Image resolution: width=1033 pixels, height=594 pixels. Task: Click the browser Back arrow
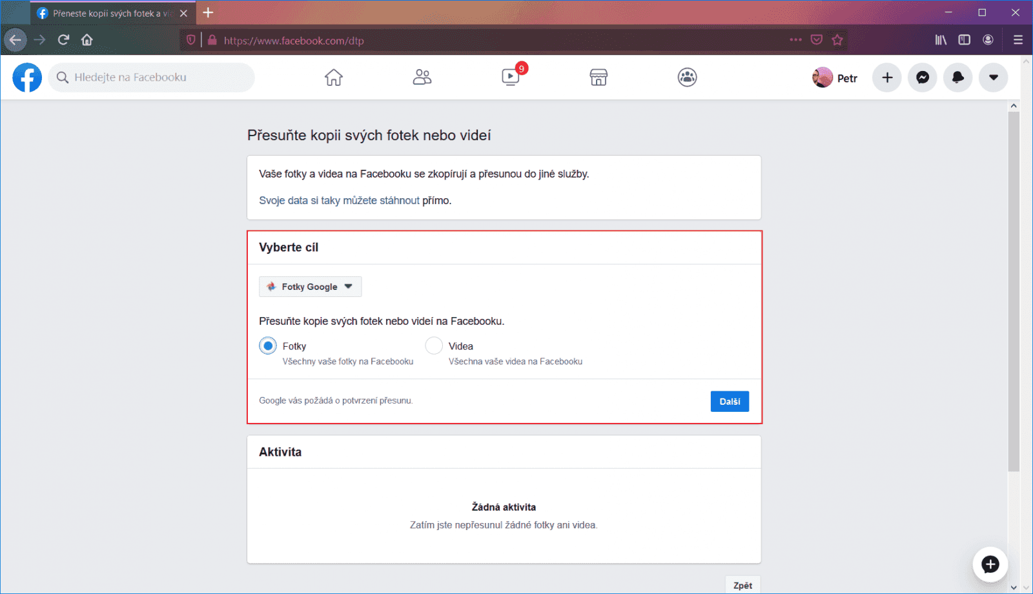click(15, 40)
